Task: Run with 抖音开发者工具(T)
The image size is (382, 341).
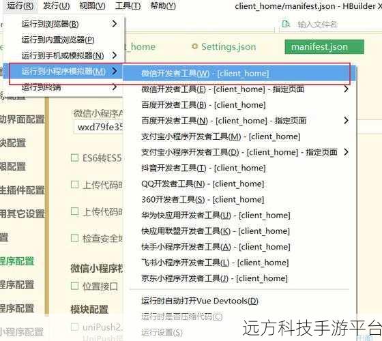Action: (x=239, y=168)
